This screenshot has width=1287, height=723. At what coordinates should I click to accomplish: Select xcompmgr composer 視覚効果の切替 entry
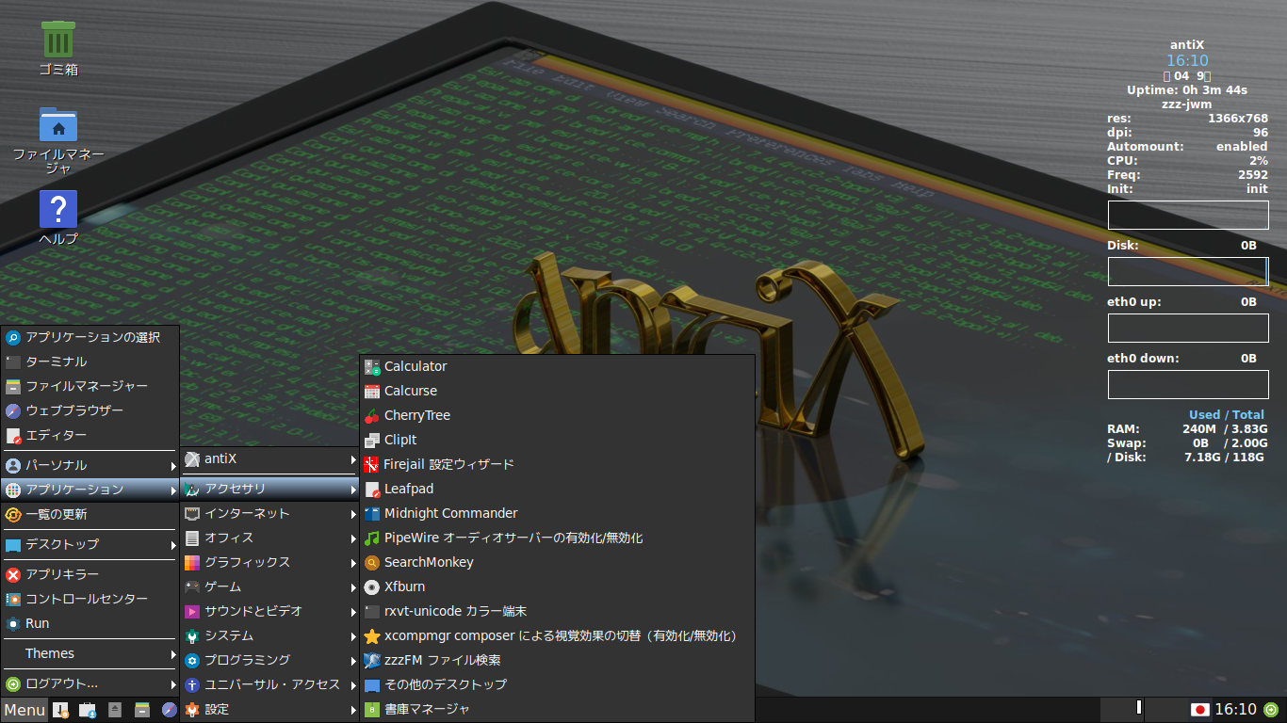pos(557,635)
